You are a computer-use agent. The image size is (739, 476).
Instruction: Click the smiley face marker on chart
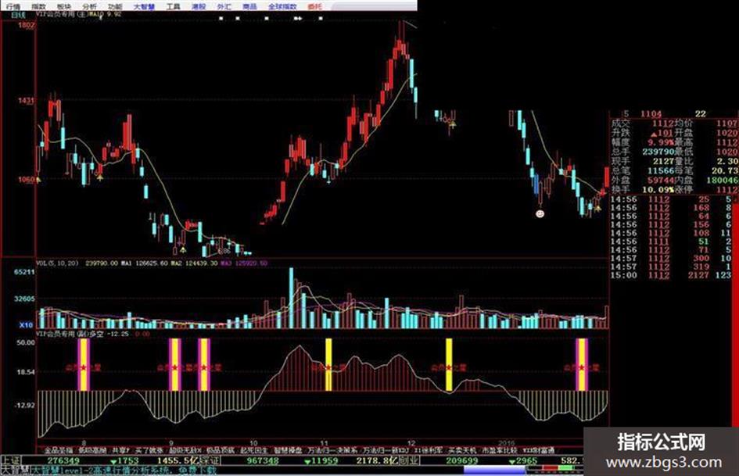tap(540, 214)
